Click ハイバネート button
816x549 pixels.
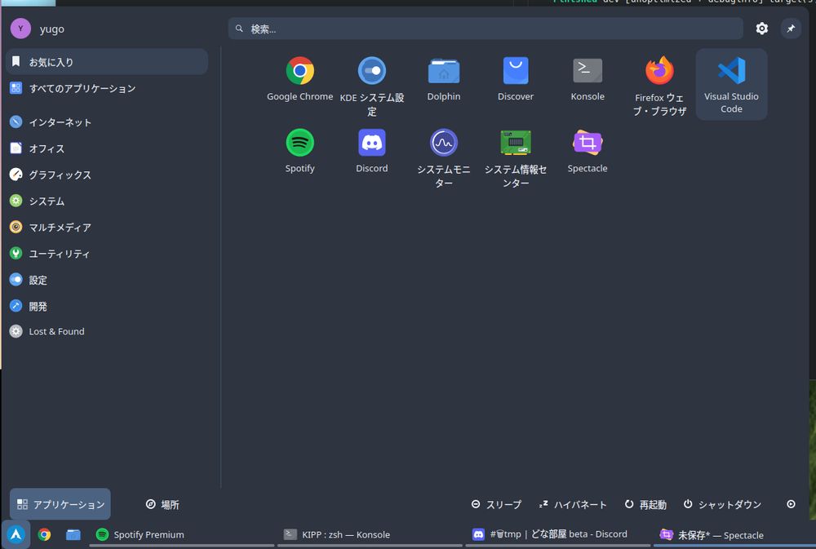tap(573, 504)
